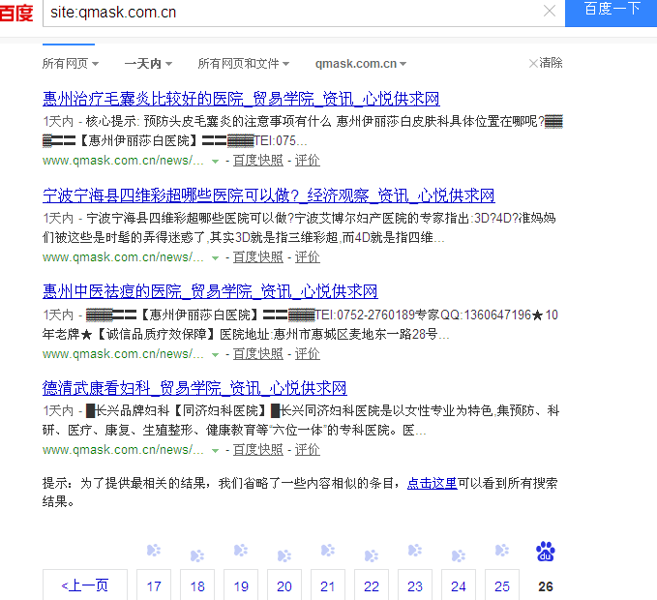Viewport: 657px width, 600px height.
Task: Click the 宁波宁海县四维彩超 result's www.qmask.com.cn/news URL
Action: pos(123,257)
